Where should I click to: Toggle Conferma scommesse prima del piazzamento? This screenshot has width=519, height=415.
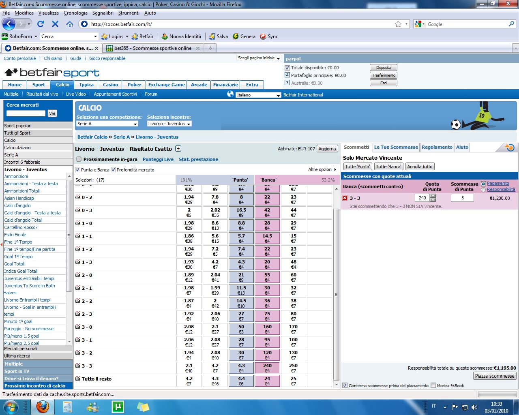point(345,385)
